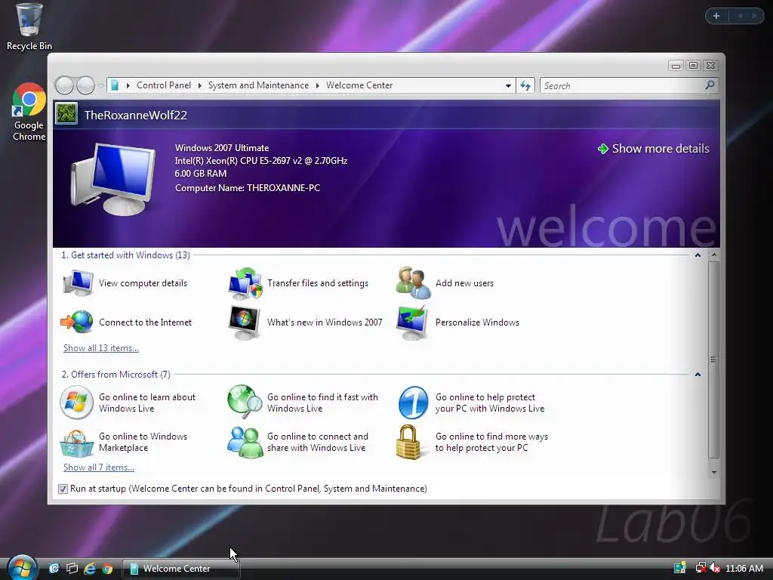Click the search magnifier icon

click(x=710, y=85)
